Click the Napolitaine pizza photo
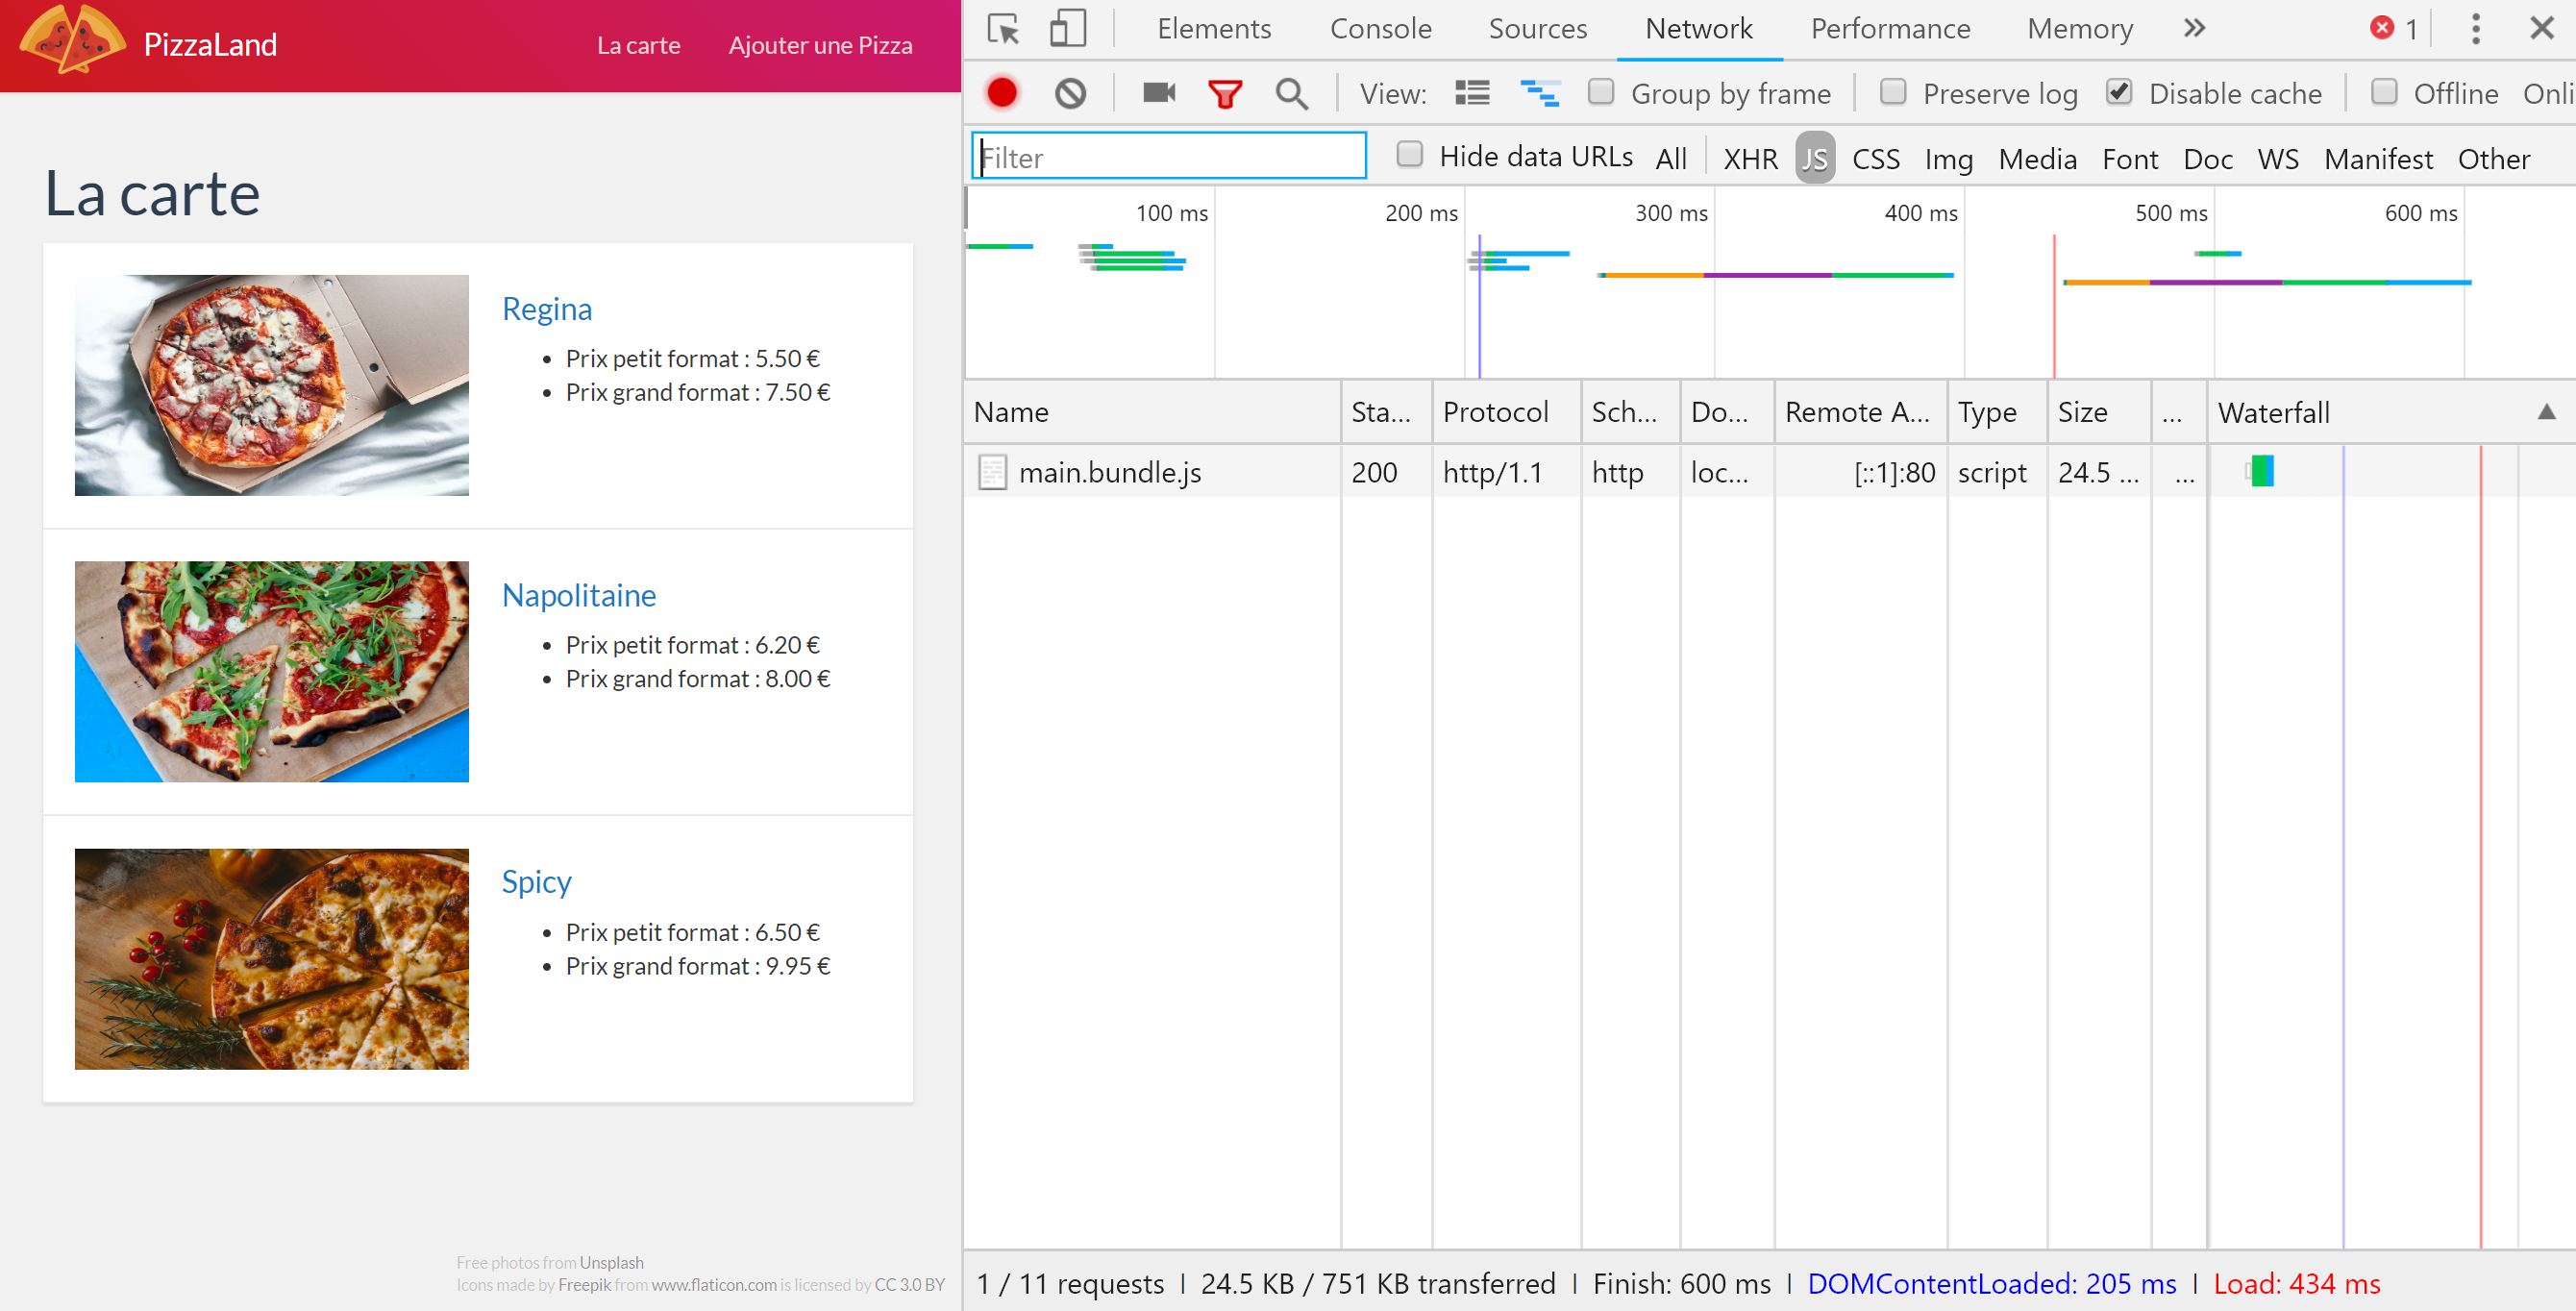This screenshot has width=2576, height=1311. tap(272, 671)
